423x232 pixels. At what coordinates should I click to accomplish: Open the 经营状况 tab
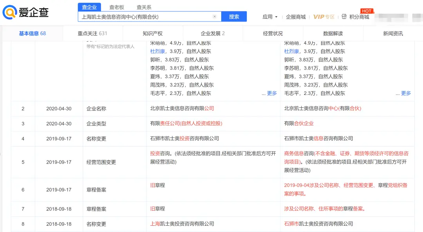273,33
